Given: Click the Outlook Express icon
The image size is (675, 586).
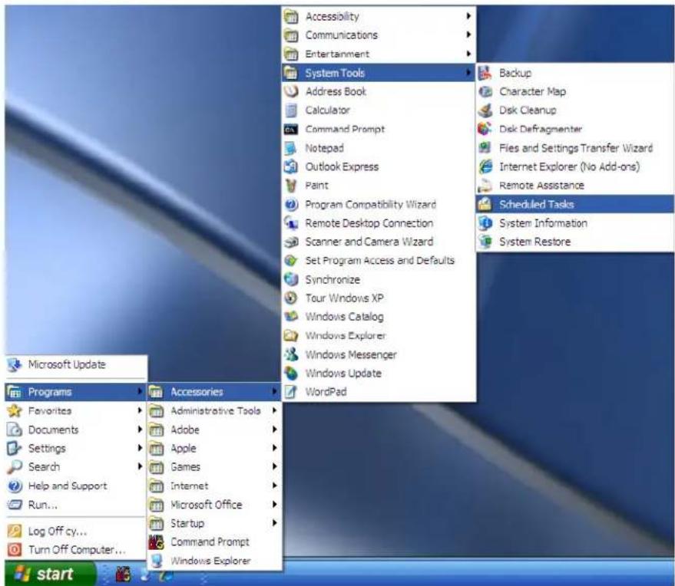Looking at the screenshot, I should pos(292,166).
